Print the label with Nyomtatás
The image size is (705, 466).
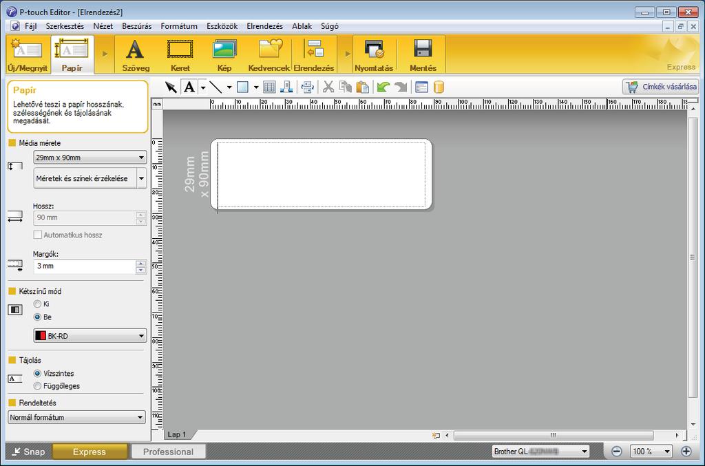374,55
